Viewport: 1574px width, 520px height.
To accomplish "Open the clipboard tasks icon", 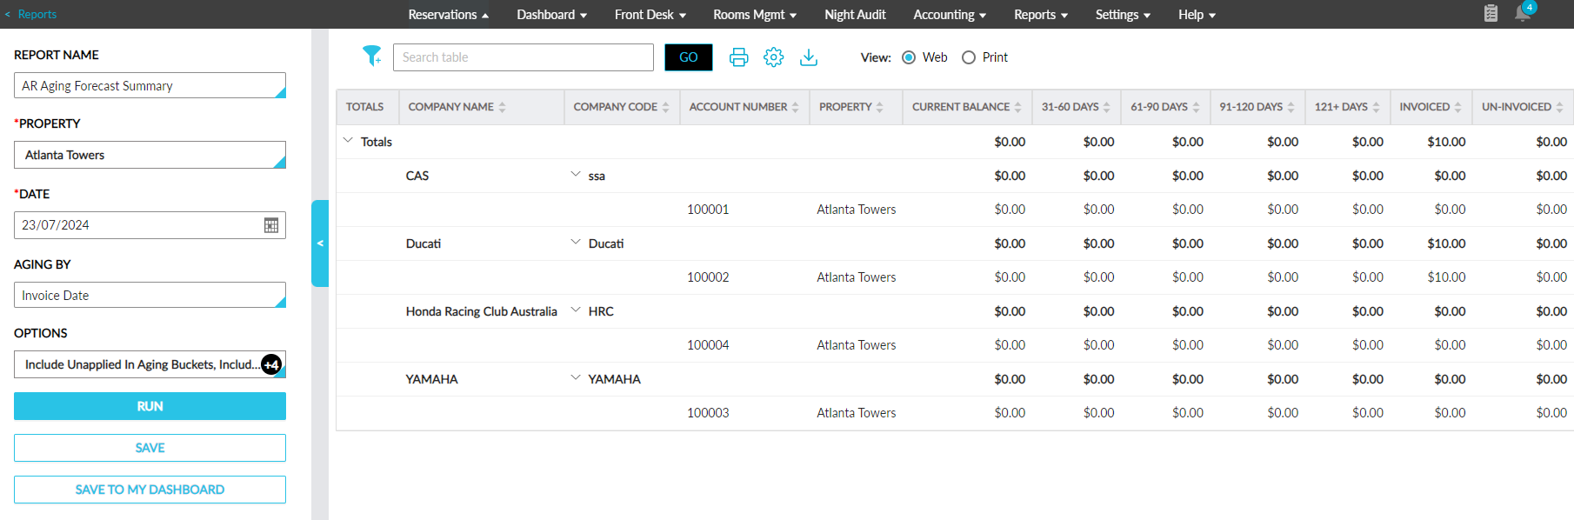I will pyautogui.click(x=1491, y=13).
